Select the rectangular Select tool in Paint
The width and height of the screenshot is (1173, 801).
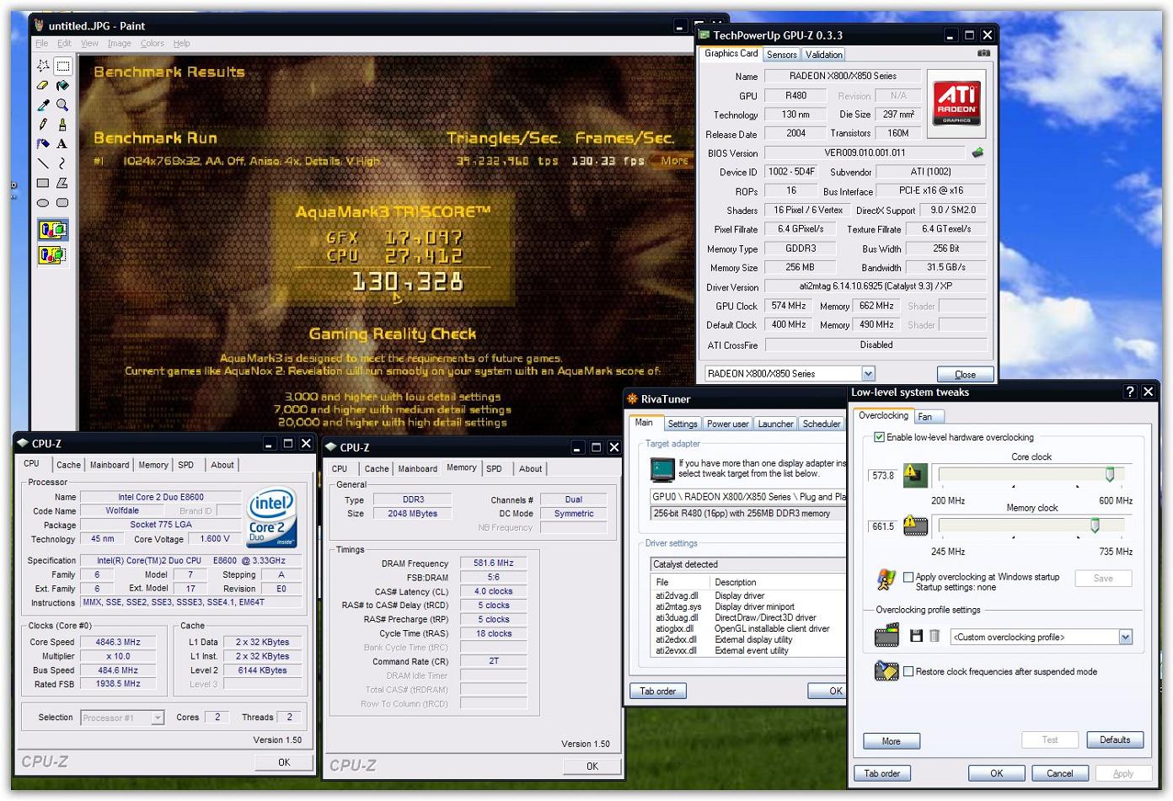point(62,66)
